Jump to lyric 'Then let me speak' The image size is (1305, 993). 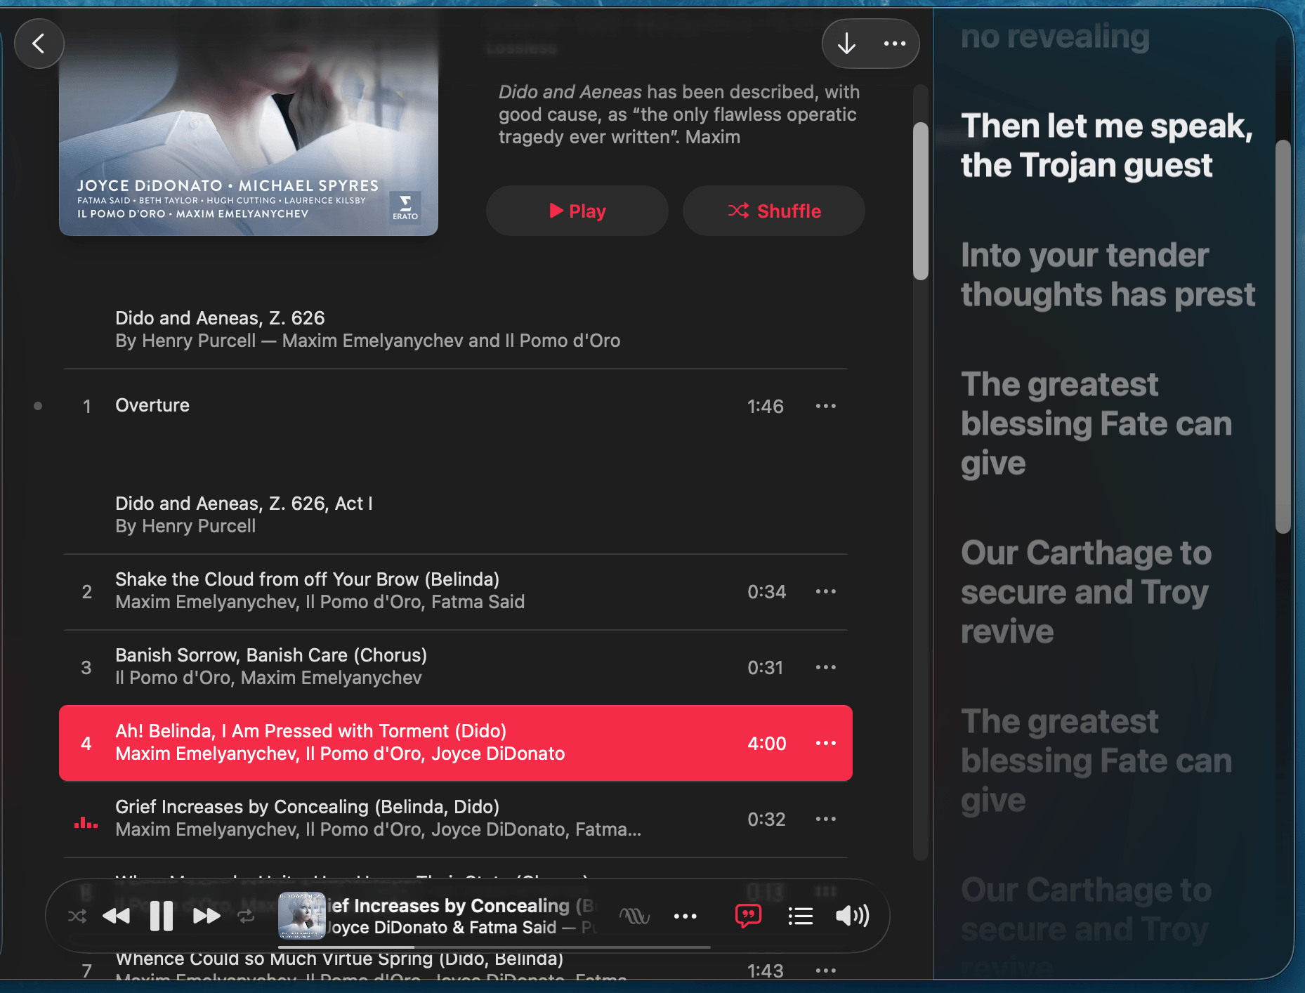1106,145
